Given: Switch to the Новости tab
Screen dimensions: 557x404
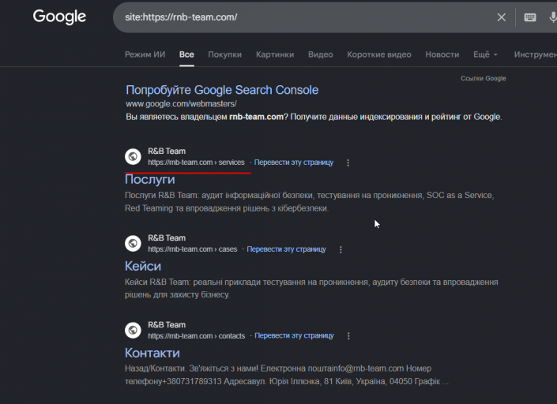Looking at the screenshot, I should 442,54.
